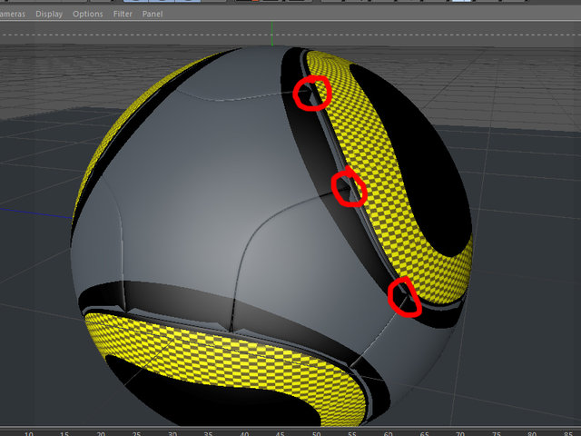This screenshot has width=581, height=436.
Task: Jump to frame 85 on timeline ruler
Action: pos(567,433)
